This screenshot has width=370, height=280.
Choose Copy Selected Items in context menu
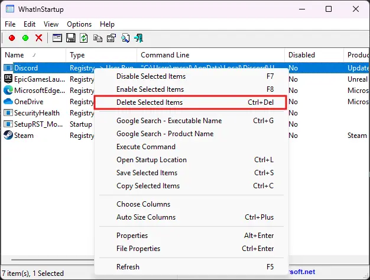point(191,186)
